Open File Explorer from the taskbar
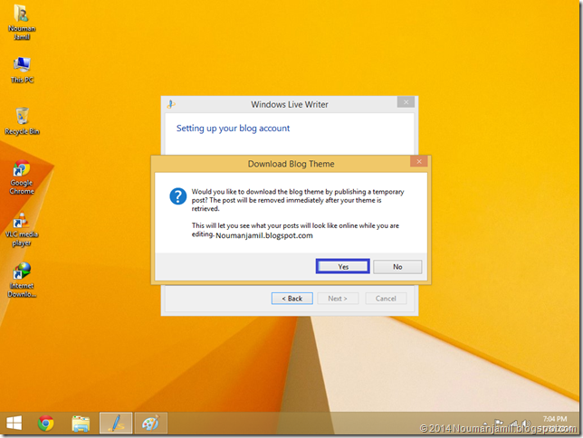Image resolution: width=583 pixels, height=438 pixels. click(81, 424)
